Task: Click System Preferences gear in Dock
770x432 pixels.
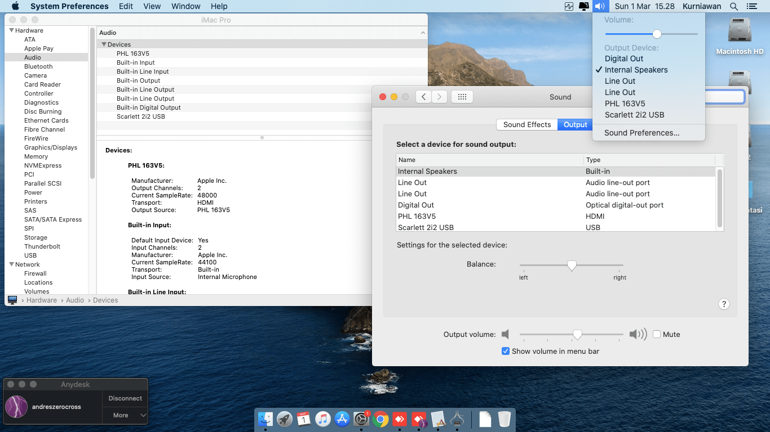Action: [x=361, y=419]
